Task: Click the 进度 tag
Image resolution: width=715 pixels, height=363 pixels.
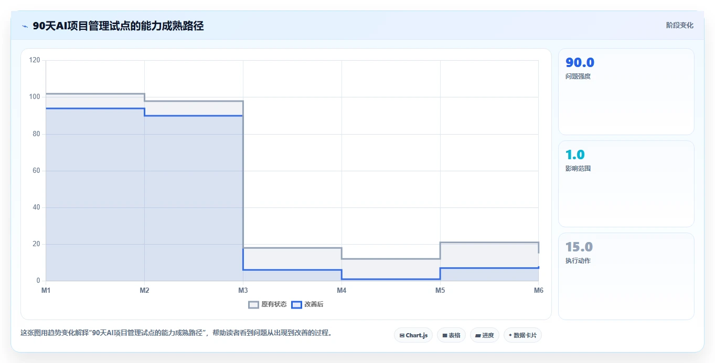Action: coord(485,335)
